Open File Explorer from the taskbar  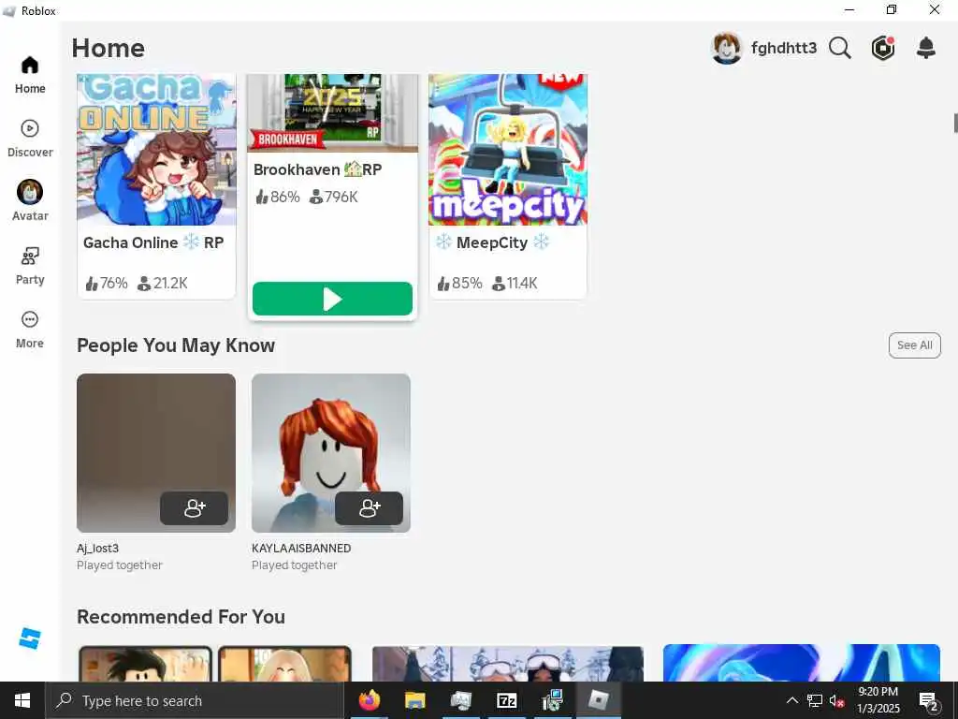point(414,700)
